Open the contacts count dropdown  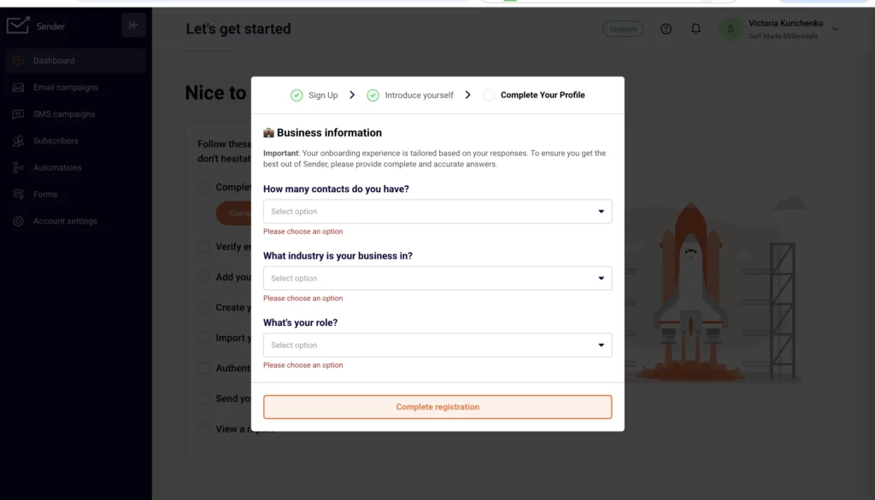point(437,211)
